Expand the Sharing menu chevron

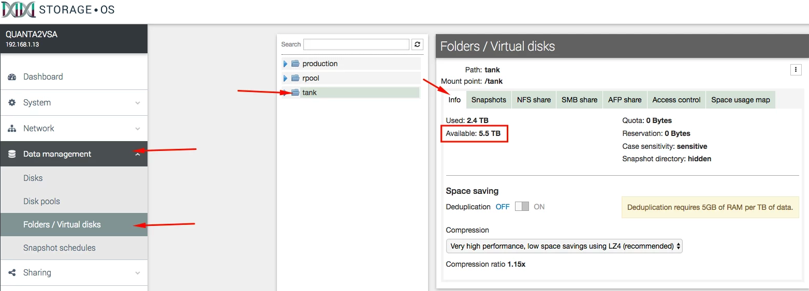click(x=138, y=273)
